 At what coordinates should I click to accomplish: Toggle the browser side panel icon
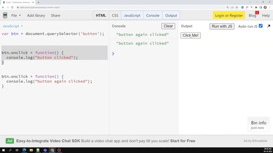pos(261,8)
